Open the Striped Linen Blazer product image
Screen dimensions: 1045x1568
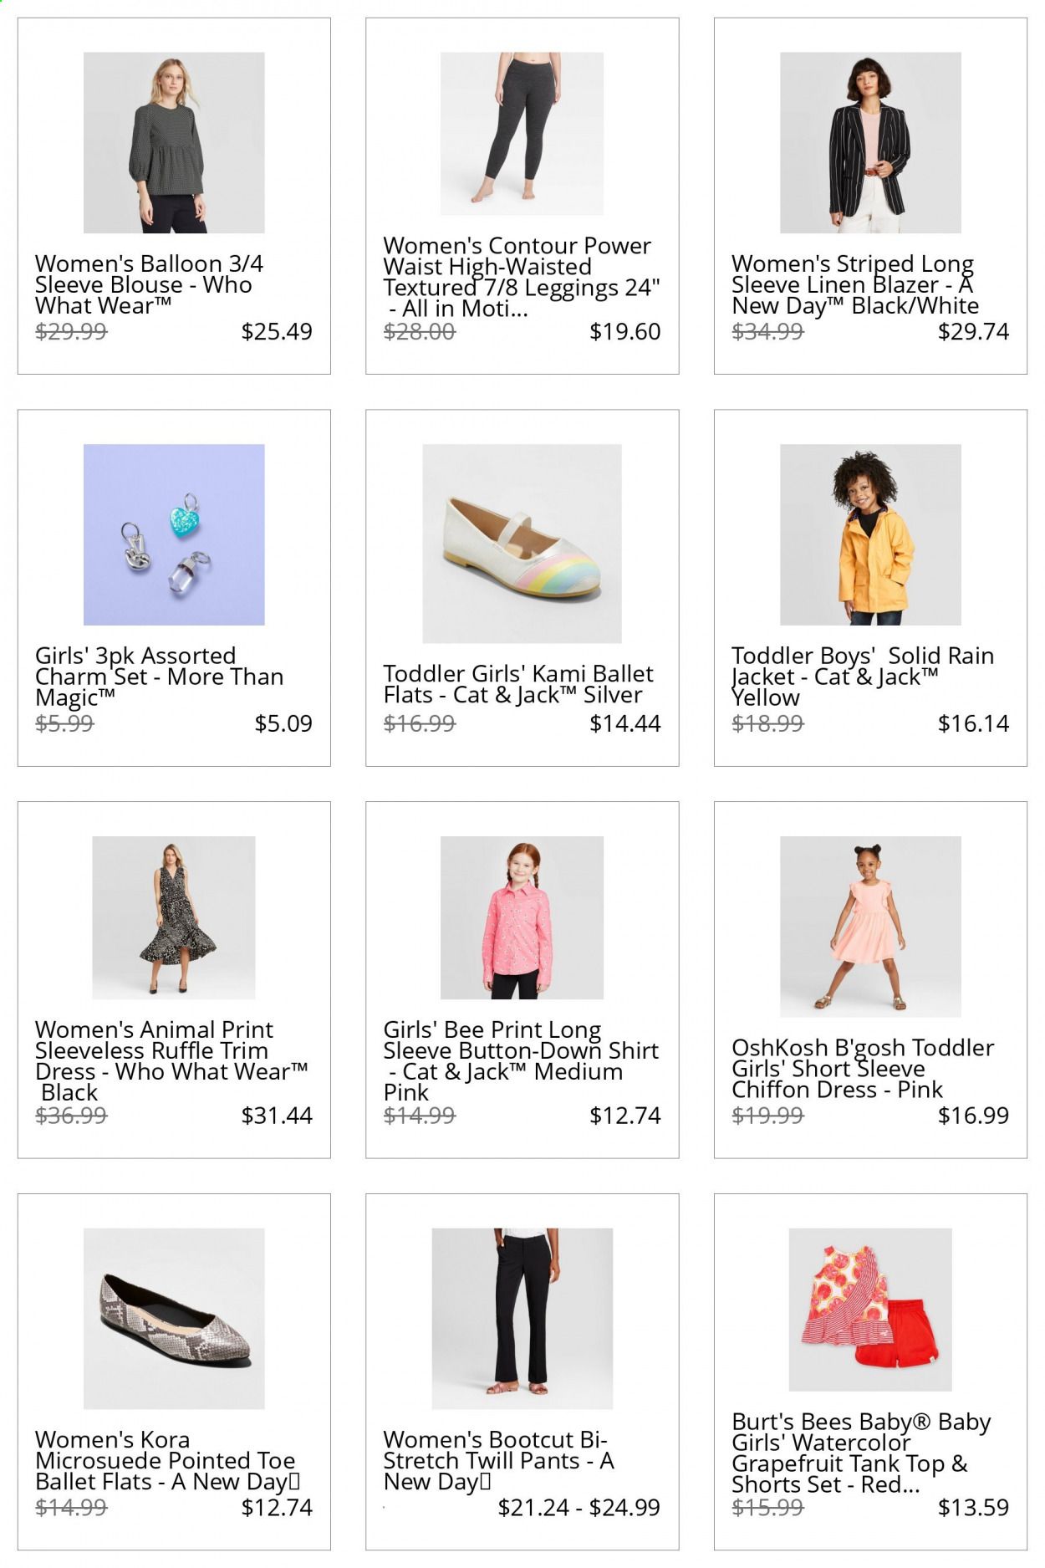point(870,142)
